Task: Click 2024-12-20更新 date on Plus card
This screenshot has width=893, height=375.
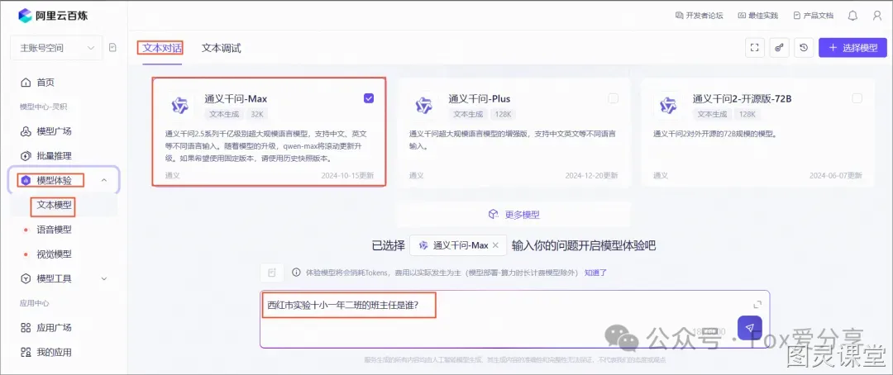Action: [x=591, y=175]
